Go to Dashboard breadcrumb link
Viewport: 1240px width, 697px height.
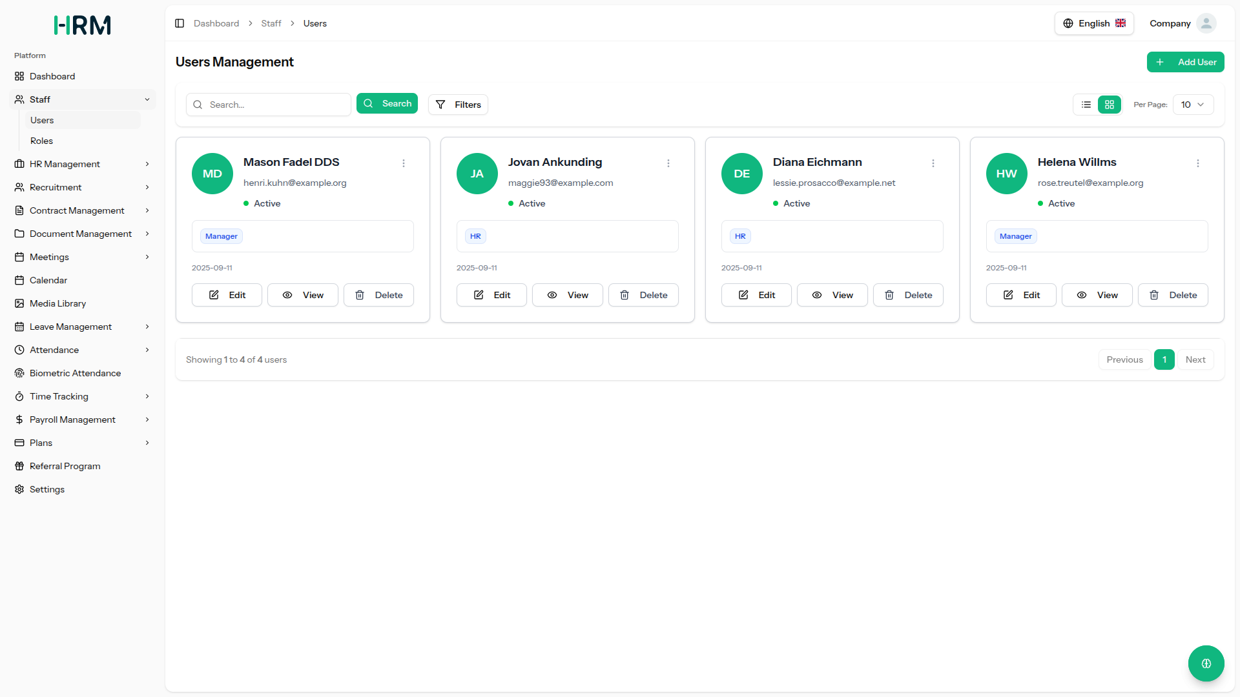(216, 23)
